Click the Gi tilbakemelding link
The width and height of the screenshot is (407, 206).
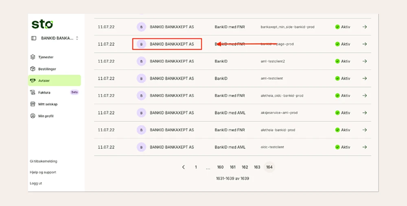(x=44, y=161)
